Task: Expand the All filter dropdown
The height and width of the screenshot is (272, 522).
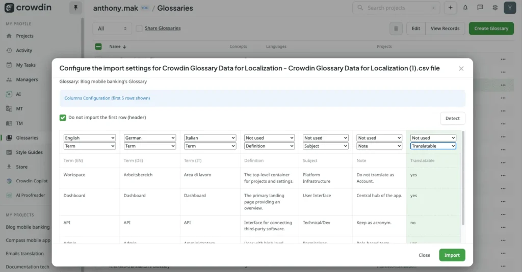Action: pyautogui.click(x=112, y=29)
